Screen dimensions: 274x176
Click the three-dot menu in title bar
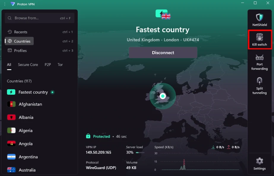[4, 4]
